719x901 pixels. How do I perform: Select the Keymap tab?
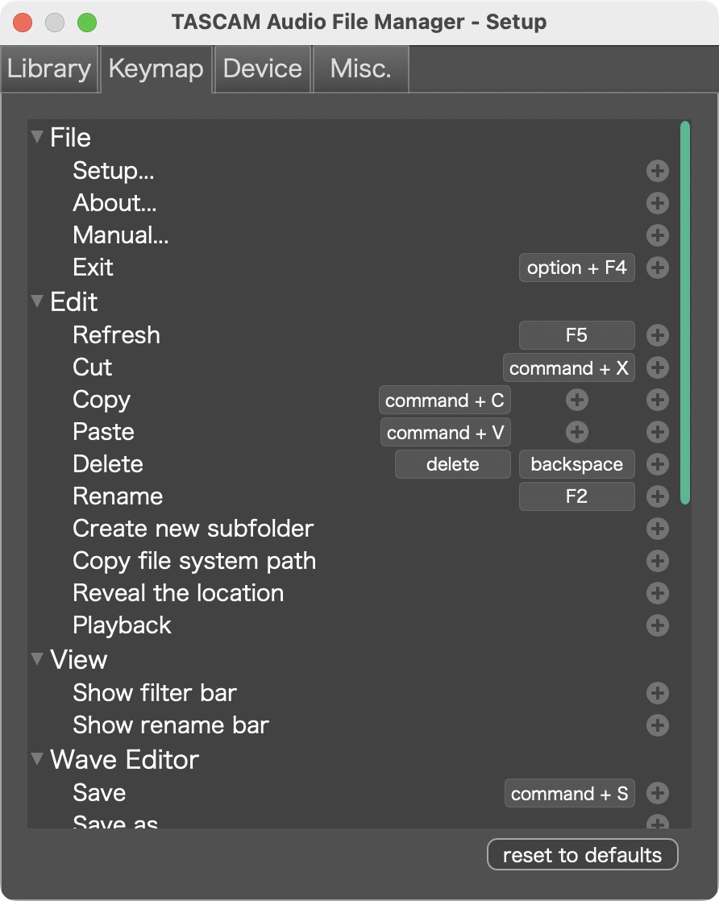pyautogui.click(x=156, y=69)
